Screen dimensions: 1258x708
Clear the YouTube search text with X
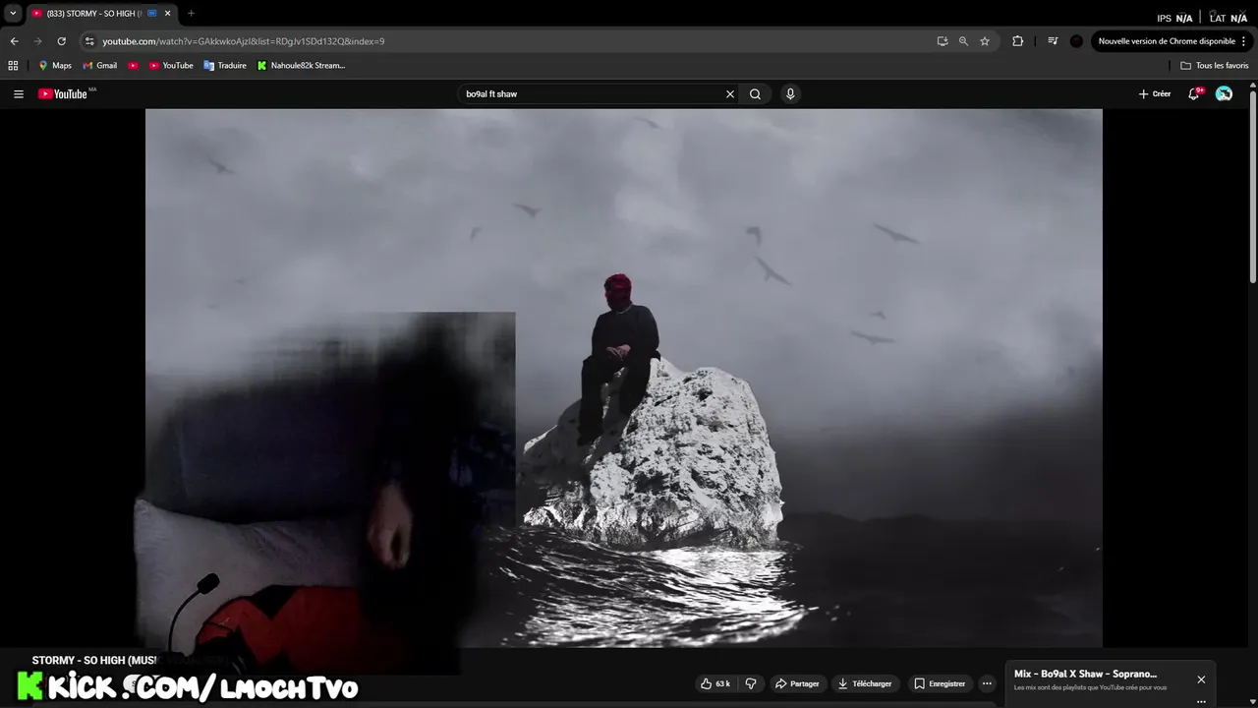click(x=730, y=94)
